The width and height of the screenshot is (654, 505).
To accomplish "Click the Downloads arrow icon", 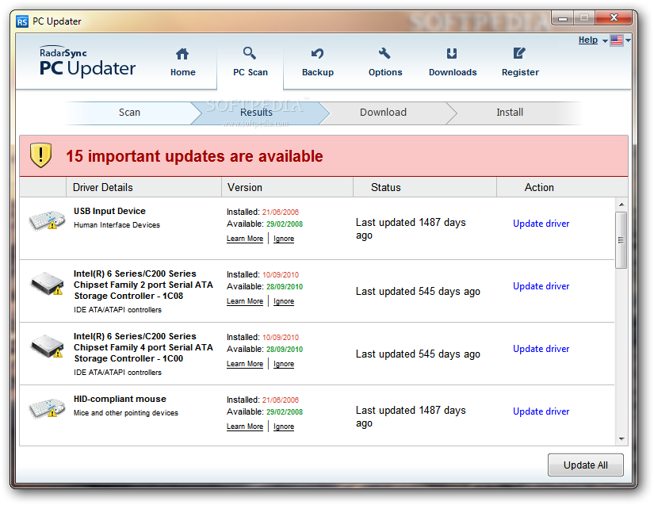I will coord(452,53).
